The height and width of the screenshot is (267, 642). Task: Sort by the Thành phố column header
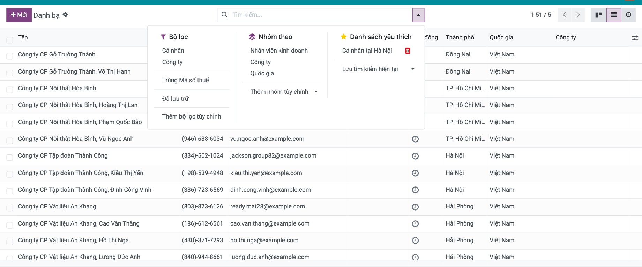[x=460, y=37]
